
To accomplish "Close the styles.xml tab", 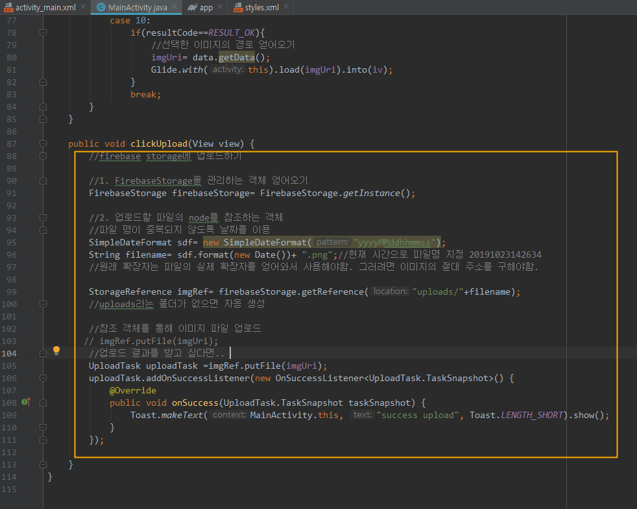I will point(286,7).
